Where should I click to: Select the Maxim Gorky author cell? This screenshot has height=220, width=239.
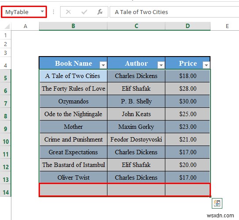pyautogui.click(x=136, y=127)
